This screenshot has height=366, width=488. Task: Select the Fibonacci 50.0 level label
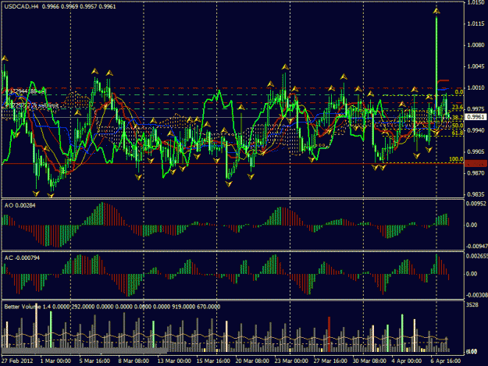[458, 126]
